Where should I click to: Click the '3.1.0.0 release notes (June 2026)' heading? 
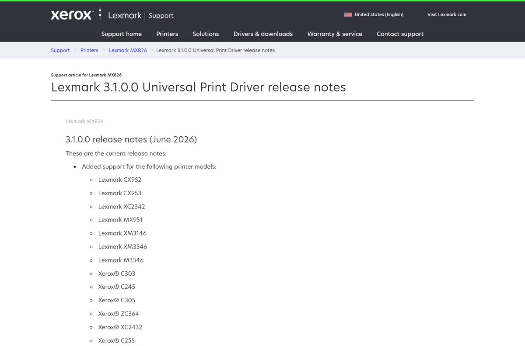tap(131, 139)
